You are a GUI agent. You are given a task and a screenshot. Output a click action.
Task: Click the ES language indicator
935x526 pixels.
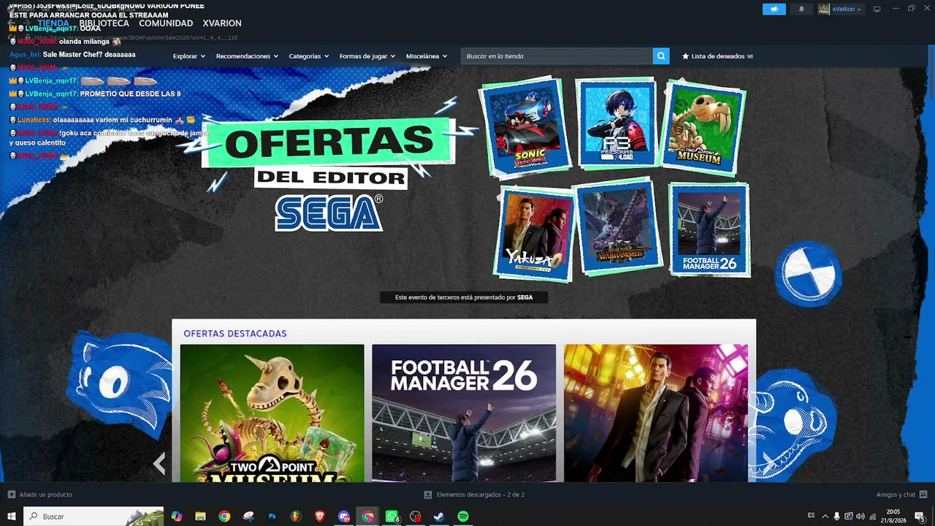pos(812,516)
